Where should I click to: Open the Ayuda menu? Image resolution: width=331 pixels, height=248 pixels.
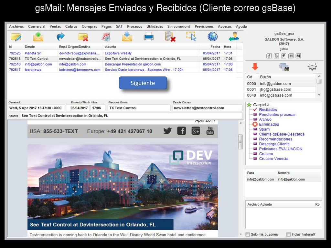(x=241, y=26)
